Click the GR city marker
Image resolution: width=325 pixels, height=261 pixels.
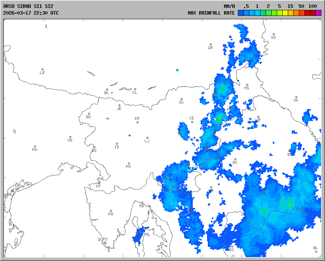211,45
